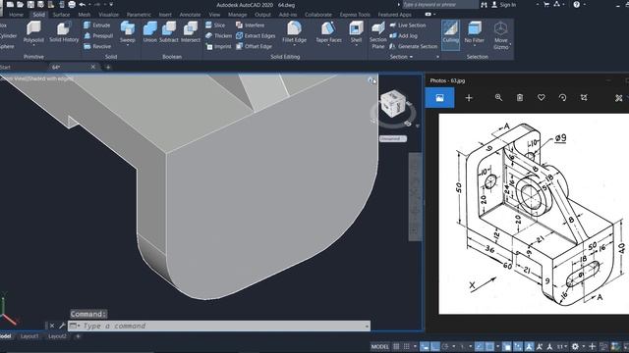The width and height of the screenshot is (629, 353).
Task: Apply the Subtract boolean operation
Action: [168, 32]
